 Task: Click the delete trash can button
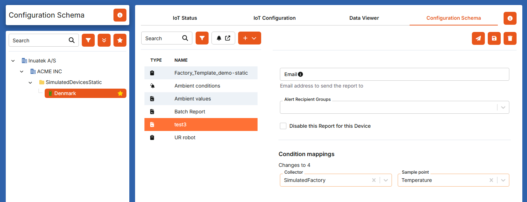[x=510, y=38]
